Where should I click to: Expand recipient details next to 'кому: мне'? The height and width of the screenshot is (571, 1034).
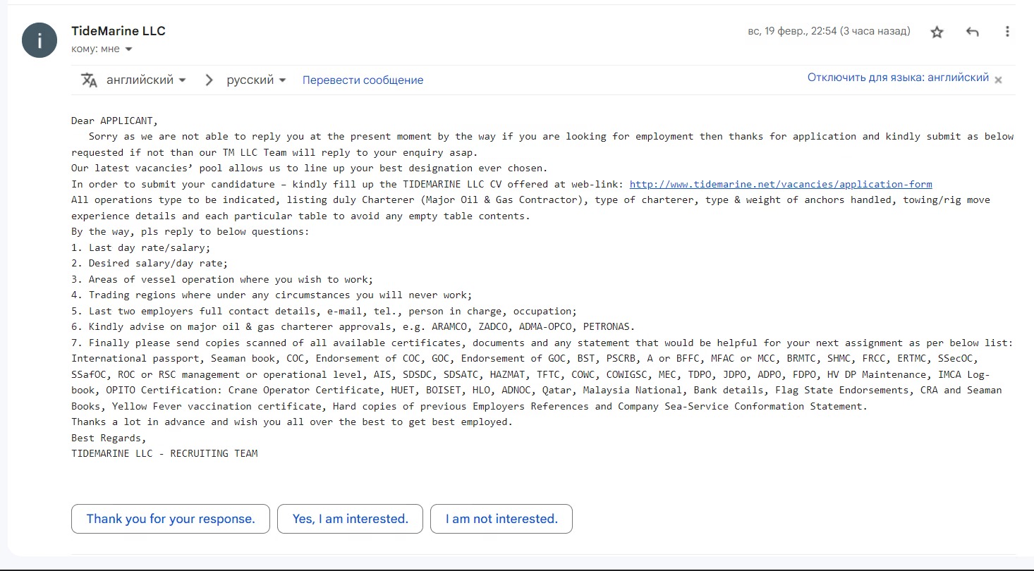128,49
